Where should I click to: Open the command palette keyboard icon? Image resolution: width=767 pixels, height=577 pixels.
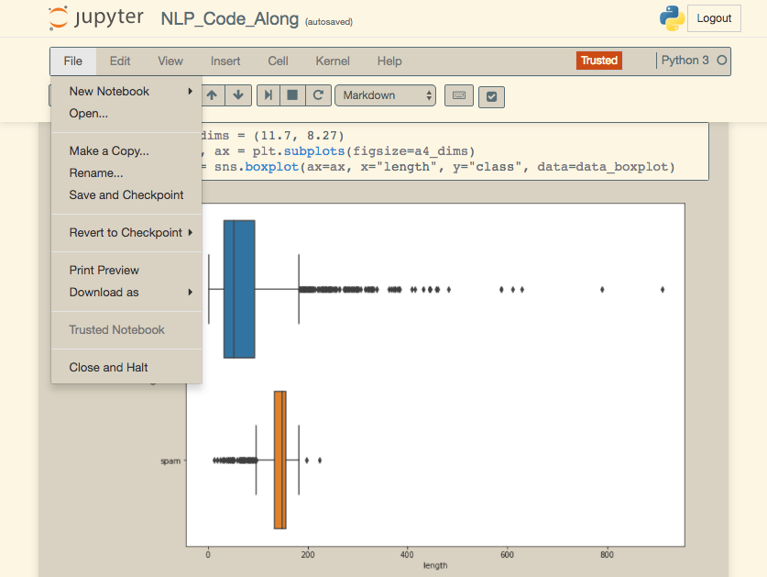(x=458, y=95)
